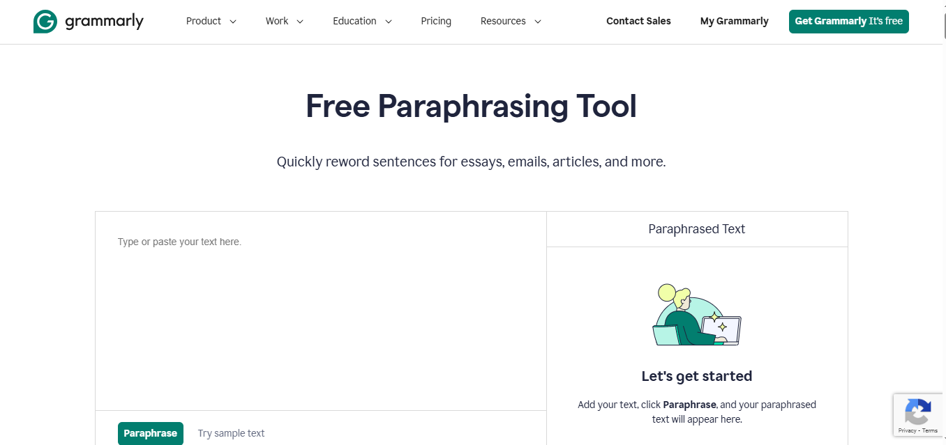This screenshot has height=445, width=946.
Task: Click the Paraphrased Text panel header
Action: tap(696, 229)
